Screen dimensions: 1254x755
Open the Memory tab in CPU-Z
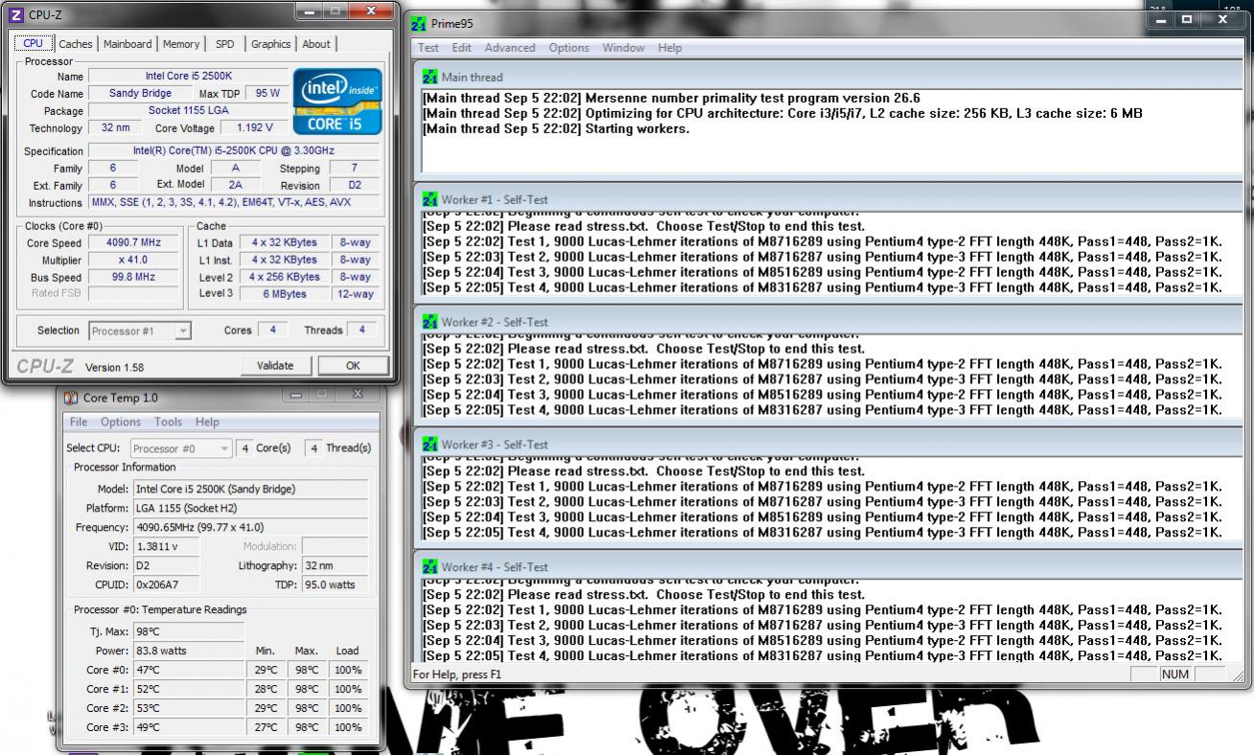point(181,44)
